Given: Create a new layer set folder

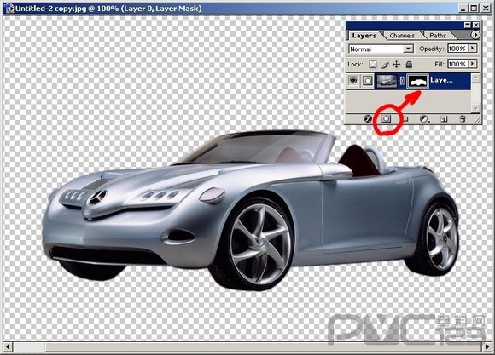Looking at the screenshot, I should click(x=405, y=118).
